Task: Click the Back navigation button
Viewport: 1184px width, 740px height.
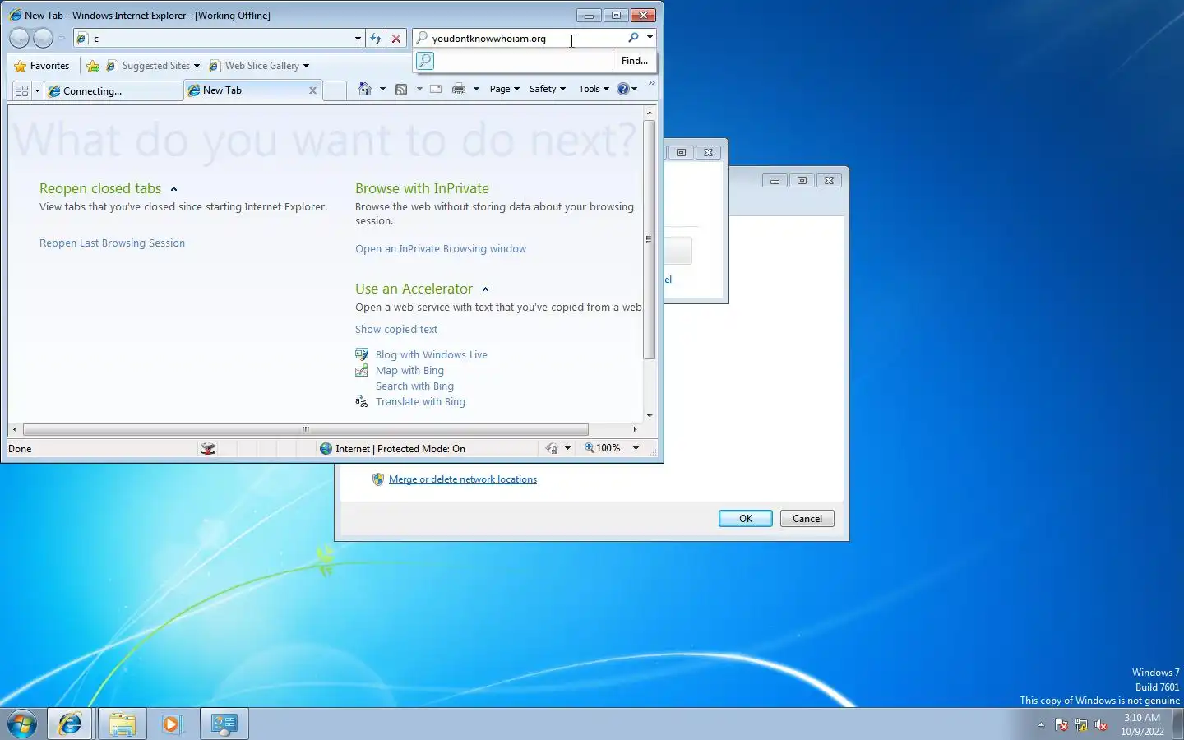Action: pyautogui.click(x=19, y=38)
